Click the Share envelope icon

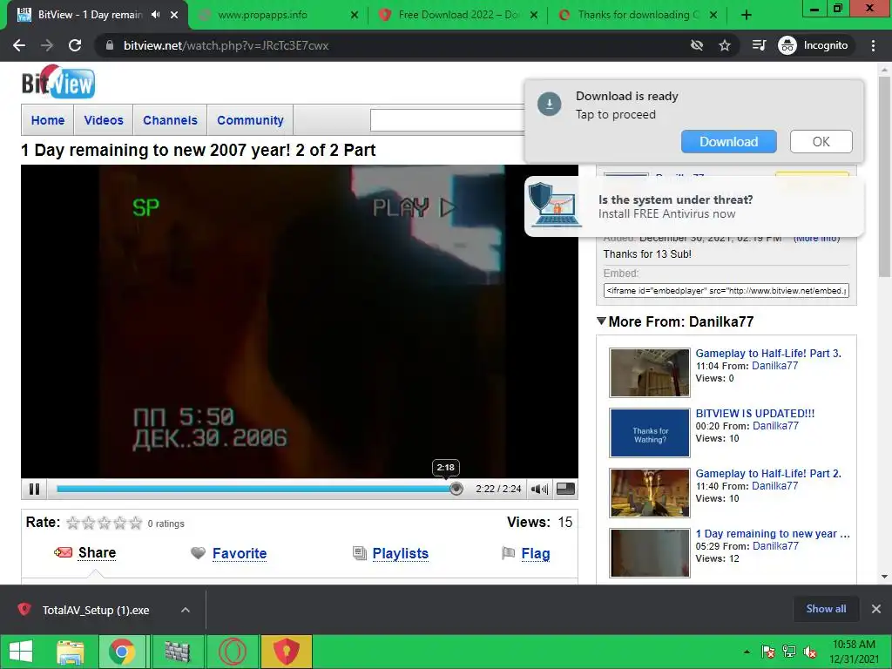[63, 552]
